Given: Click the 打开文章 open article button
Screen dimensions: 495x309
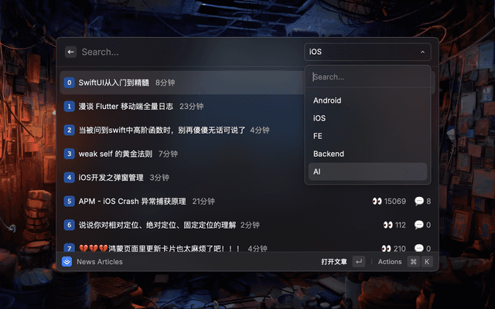Looking at the screenshot, I should pyautogui.click(x=334, y=262).
